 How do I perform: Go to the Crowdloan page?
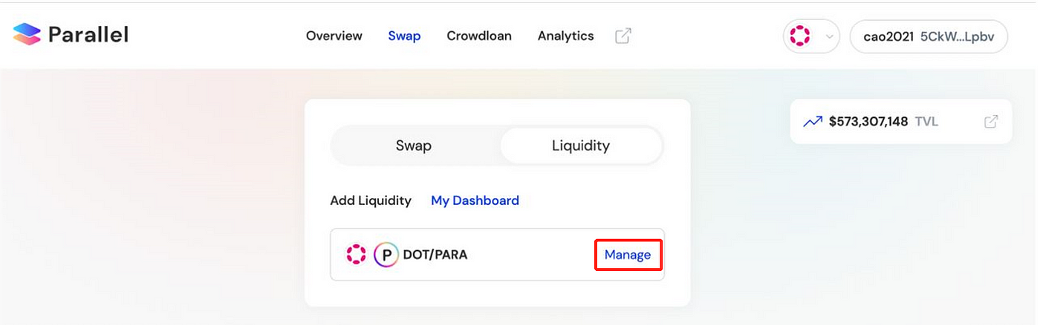(x=479, y=36)
